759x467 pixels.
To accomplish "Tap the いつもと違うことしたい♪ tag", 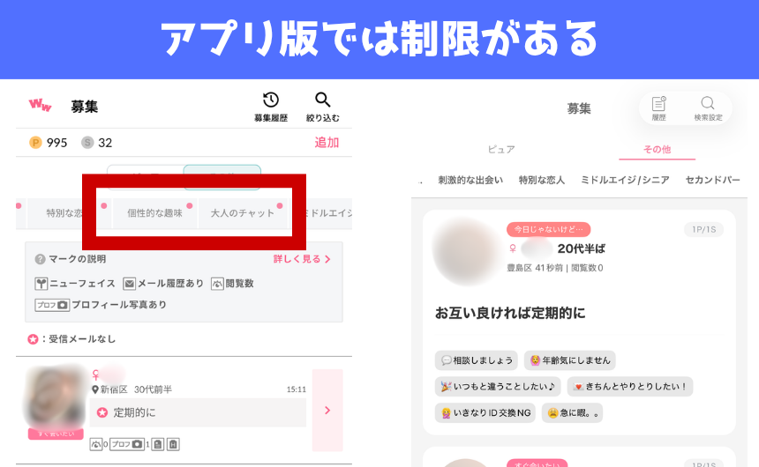I will click(498, 386).
